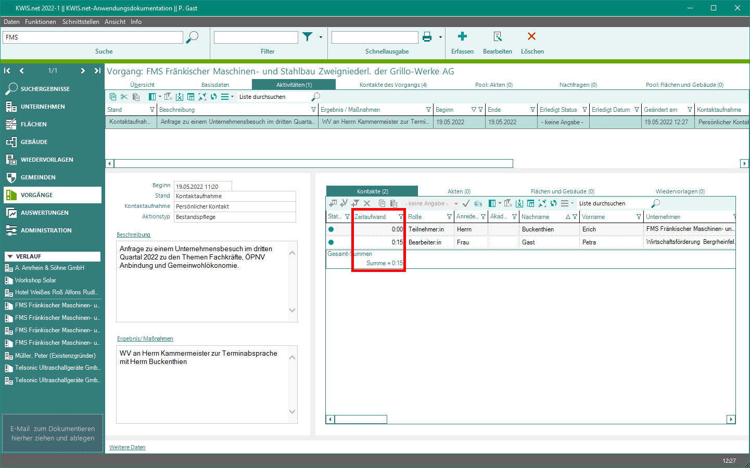Click horizontal scrollbar of the Aktivitäten list

[313, 164]
